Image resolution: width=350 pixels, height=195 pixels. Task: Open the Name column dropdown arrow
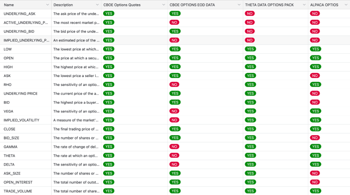(x=47, y=5)
